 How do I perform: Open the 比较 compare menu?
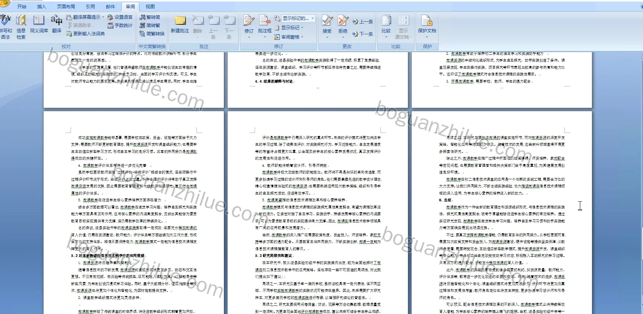tap(386, 26)
